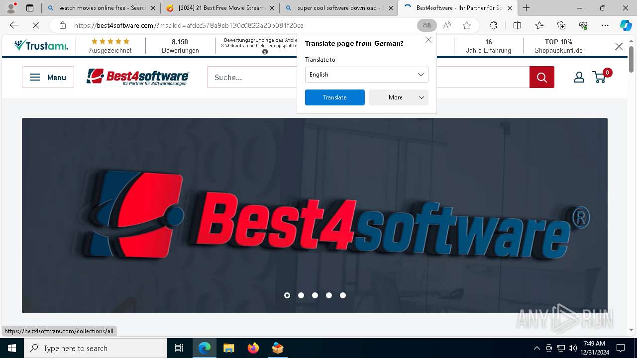Open Browser essentials heart icon
Screen dimensions: 637x358
click(x=583, y=25)
